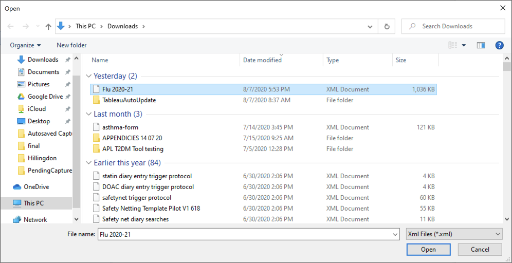Open iCloud in the navigation pane

tap(36, 109)
